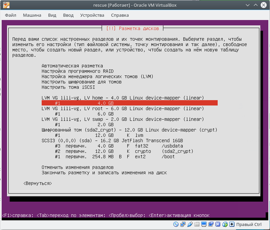Image resolution: width=270 pixels, height=230 pixels.
Task: Select Закончить разметку и записать изменения
Action: pos(104,173)
